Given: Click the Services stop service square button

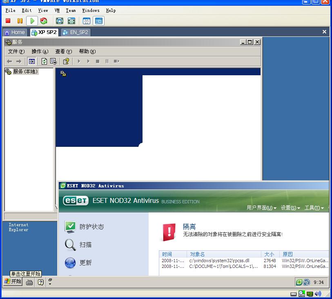Looking at the screenshot, I should point(98,61).
